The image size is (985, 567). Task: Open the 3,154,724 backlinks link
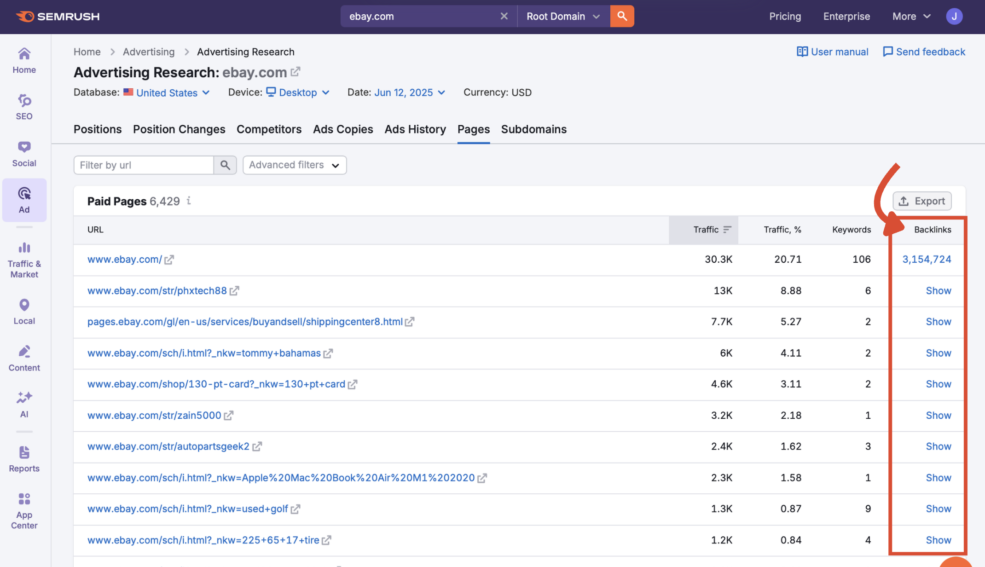point(927,259)
